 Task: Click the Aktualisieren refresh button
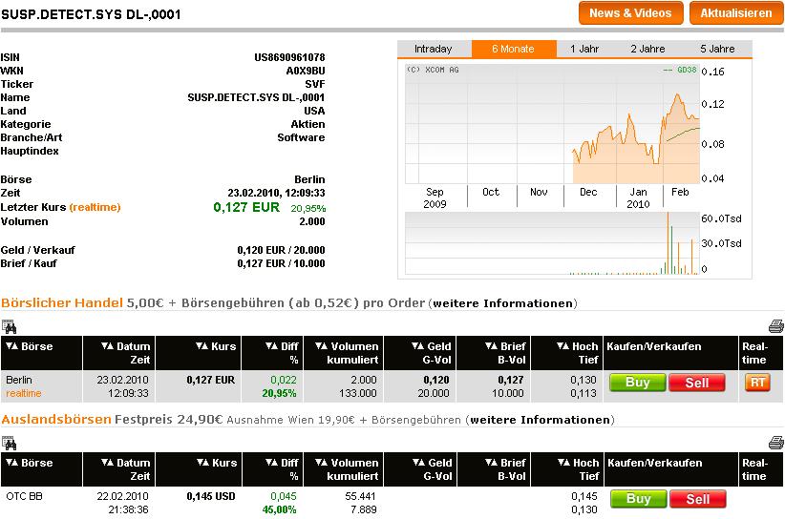pos(736,13)
